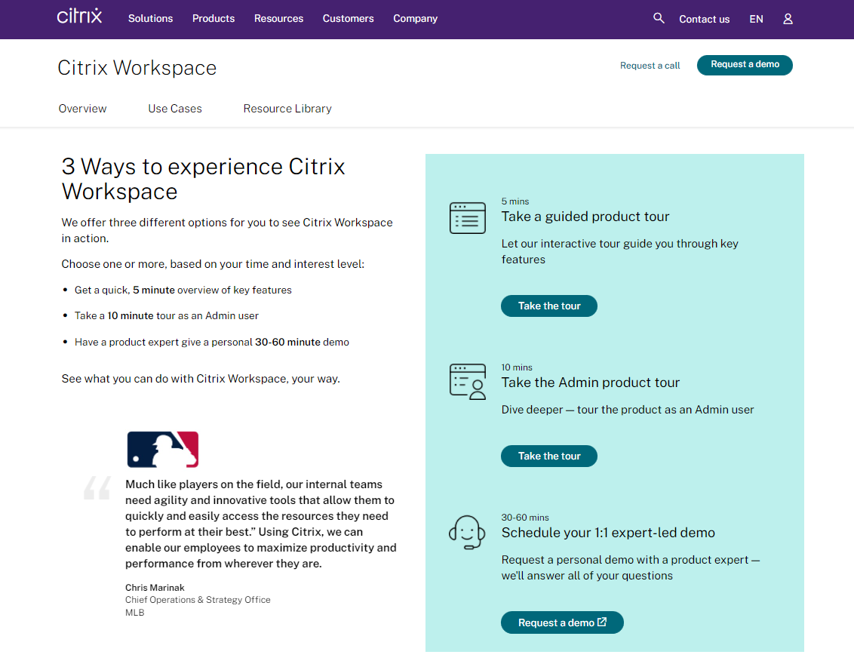Image resolution: width=854 pixels, height=670 pixels.
Task: Click the bullet about 30-60 minute demo
Action: click(x=212, y=342)
